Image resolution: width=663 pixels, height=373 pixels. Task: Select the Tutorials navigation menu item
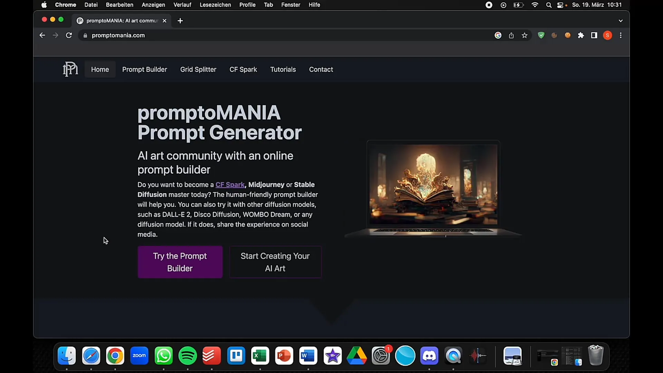(283, 69)
